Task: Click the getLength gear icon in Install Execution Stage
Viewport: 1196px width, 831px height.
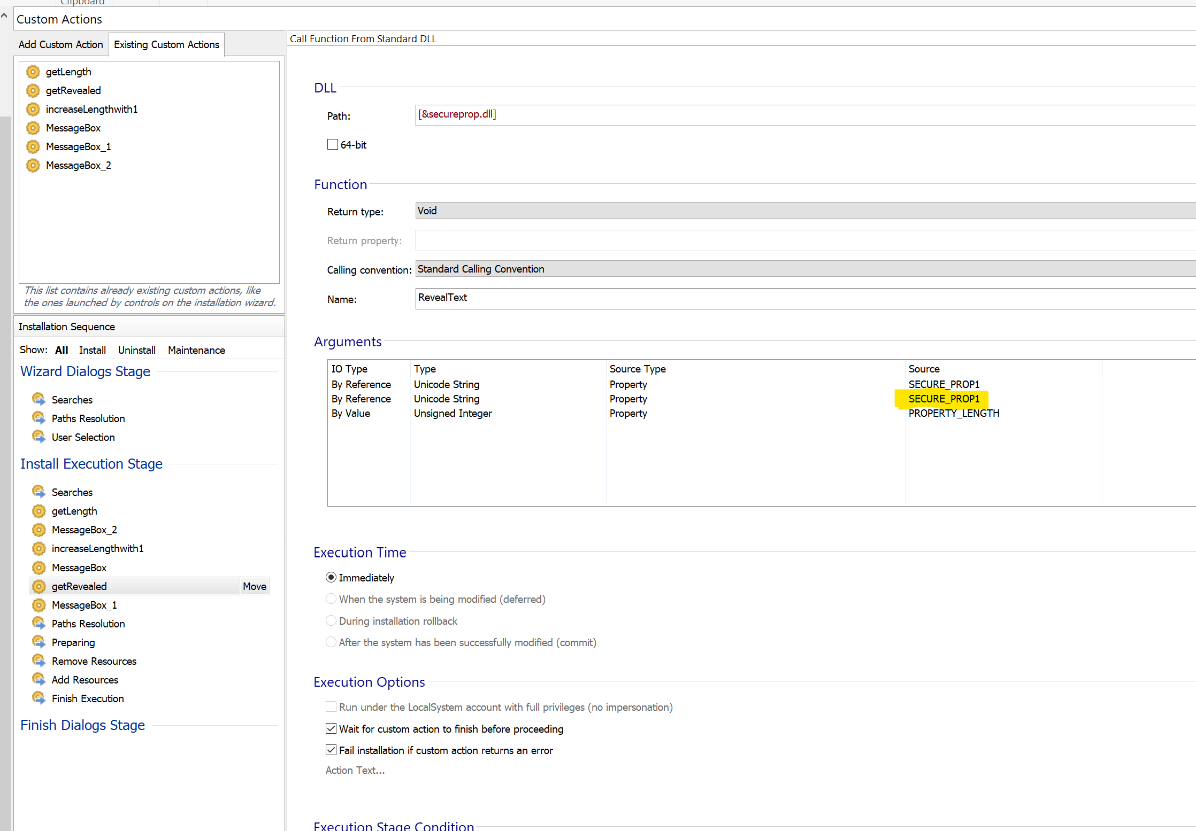Action: click(39, 511)
